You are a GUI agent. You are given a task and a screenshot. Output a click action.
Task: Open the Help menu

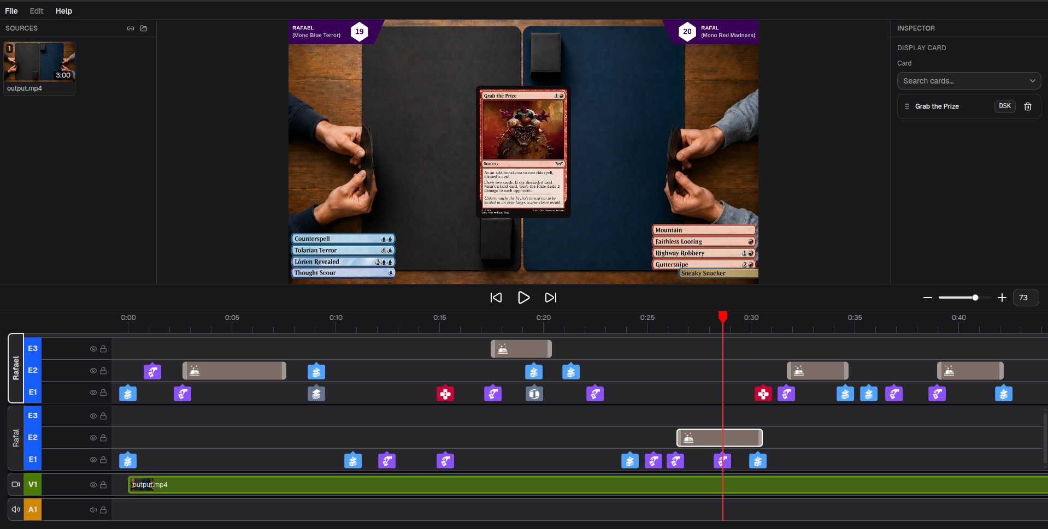pos(64,11)
